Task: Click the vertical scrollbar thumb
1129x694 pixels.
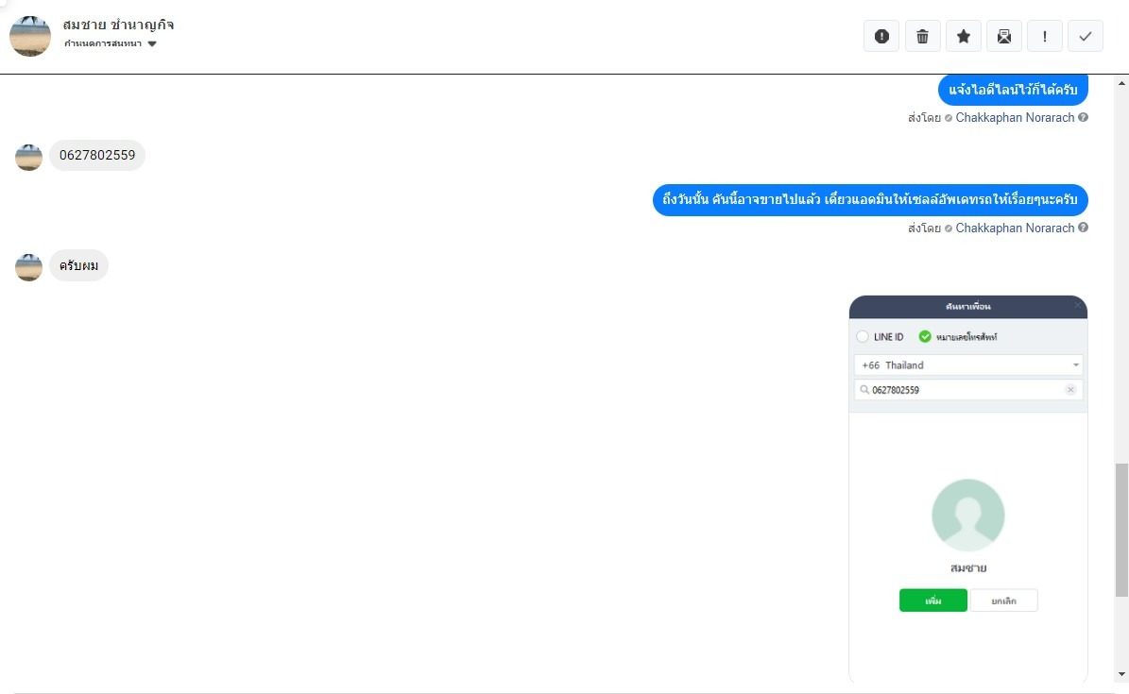Action: (1121, 531)
